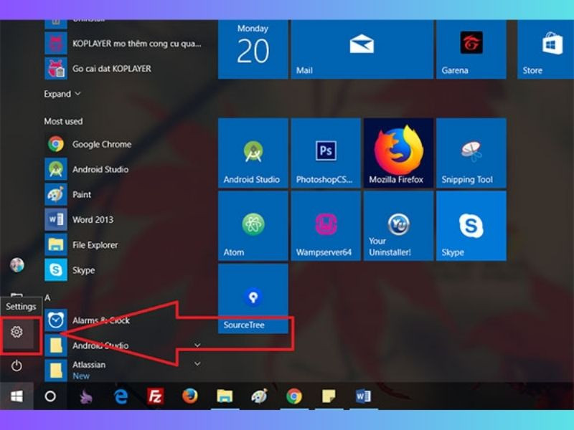
Task: Open the PhotoshopCS tile
Action: coord(326,153)
